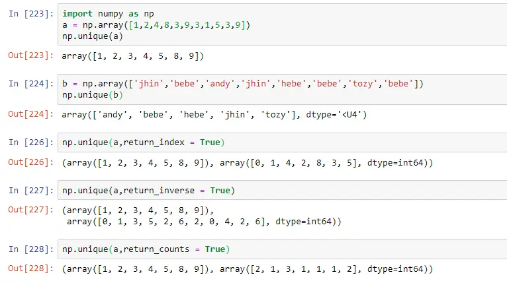Click output 'array([1, 2, 3, 4, 5, 8, 9])' of Out[223]
The width and height of the screenshot is (507, 283).
133,56
